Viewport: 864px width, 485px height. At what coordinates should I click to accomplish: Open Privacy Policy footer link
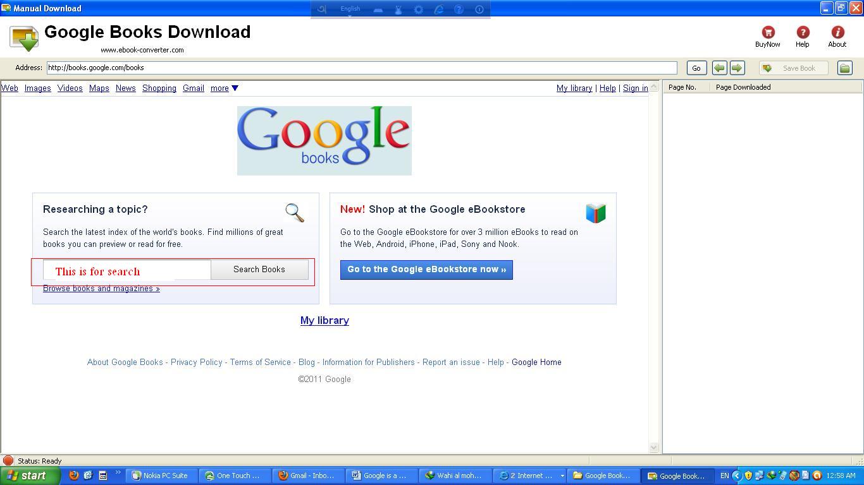click(196, 362)
